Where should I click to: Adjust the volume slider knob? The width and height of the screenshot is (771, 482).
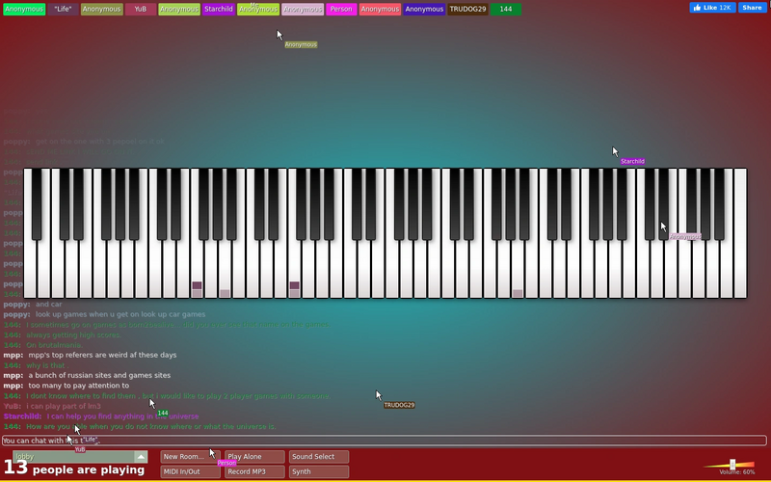point(732,464)
